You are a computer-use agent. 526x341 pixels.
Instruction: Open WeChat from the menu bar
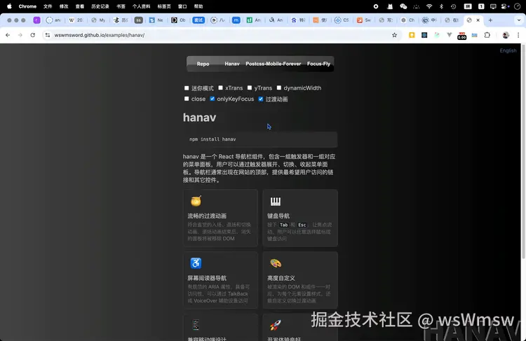pyautogui.click(x=403, y=6)
